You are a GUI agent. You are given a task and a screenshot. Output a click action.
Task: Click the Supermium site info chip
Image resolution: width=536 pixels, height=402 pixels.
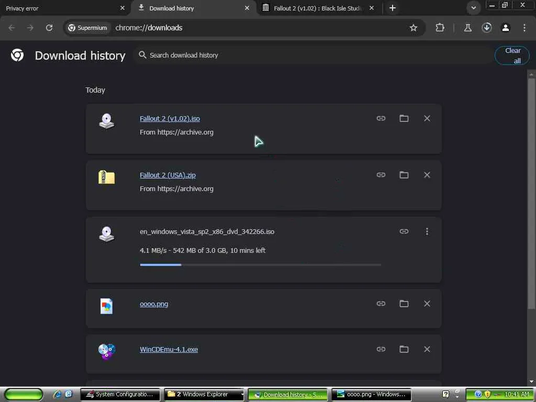coord(87,28)
